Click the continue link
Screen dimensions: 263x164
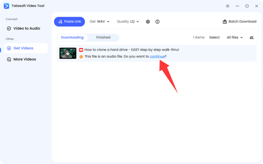coord(157,56)
